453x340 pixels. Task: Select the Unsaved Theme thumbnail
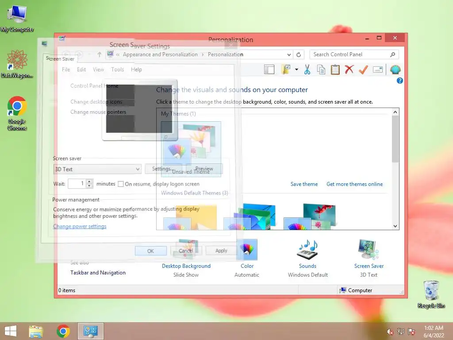pyautogui.click(x=191, y=149)
